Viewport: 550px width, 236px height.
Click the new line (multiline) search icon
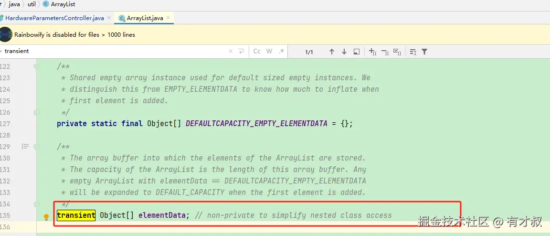(x=241, y=51)
